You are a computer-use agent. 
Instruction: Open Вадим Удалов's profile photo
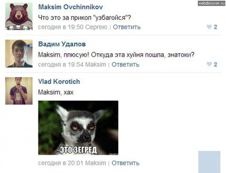point(19,54)
